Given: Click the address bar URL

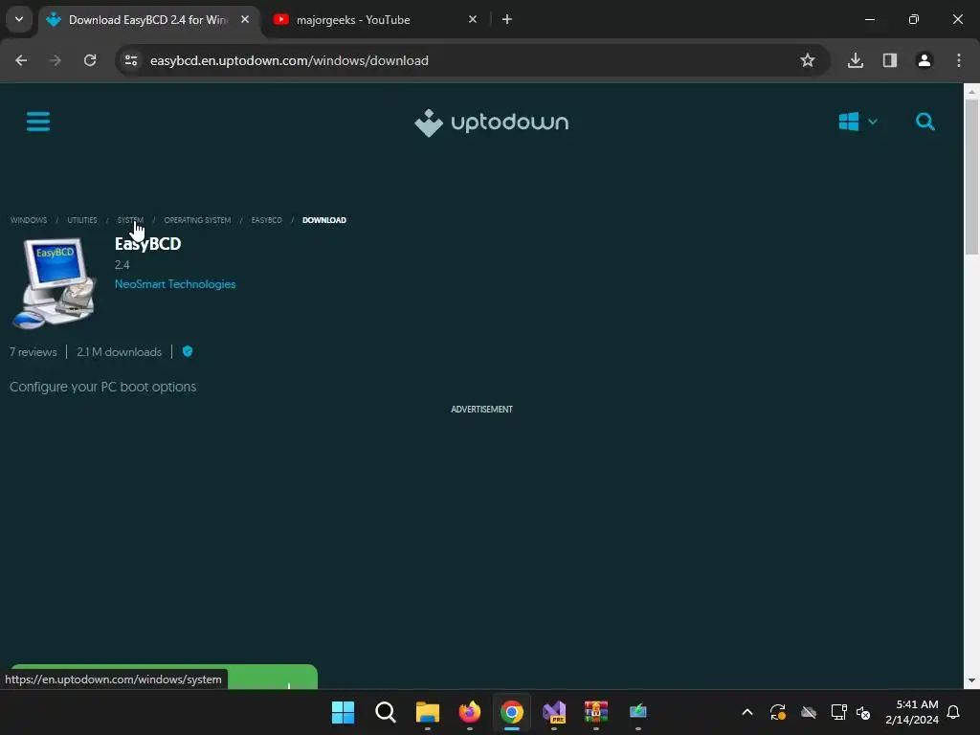Looking at the screenshot, I should tap(289, 60).
